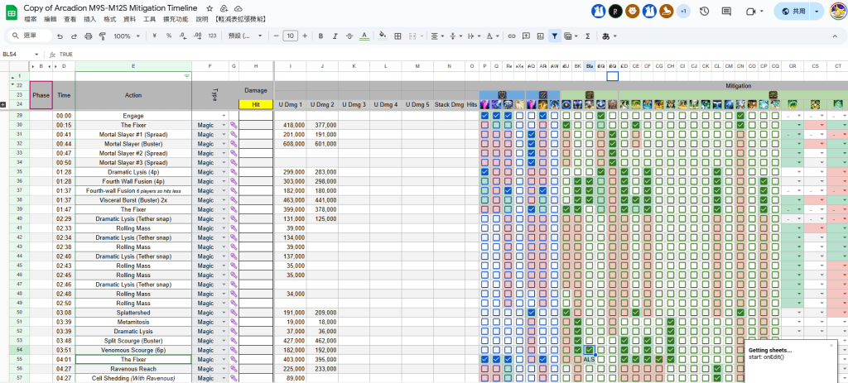This screenshot has width=848, height=383.
Task: Toggle first checkbox in Splattershed row
Action: [484, 313]
